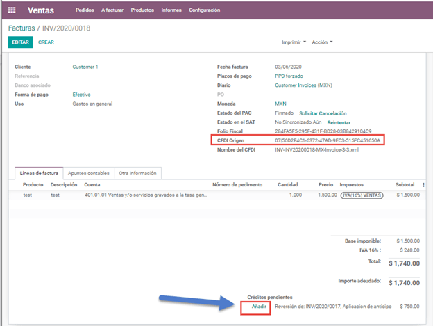Image resolution: width=433 pixels, height=326 pixels.
Task: Open the Customer 1 client link
Action: click(x=85, y=67)
